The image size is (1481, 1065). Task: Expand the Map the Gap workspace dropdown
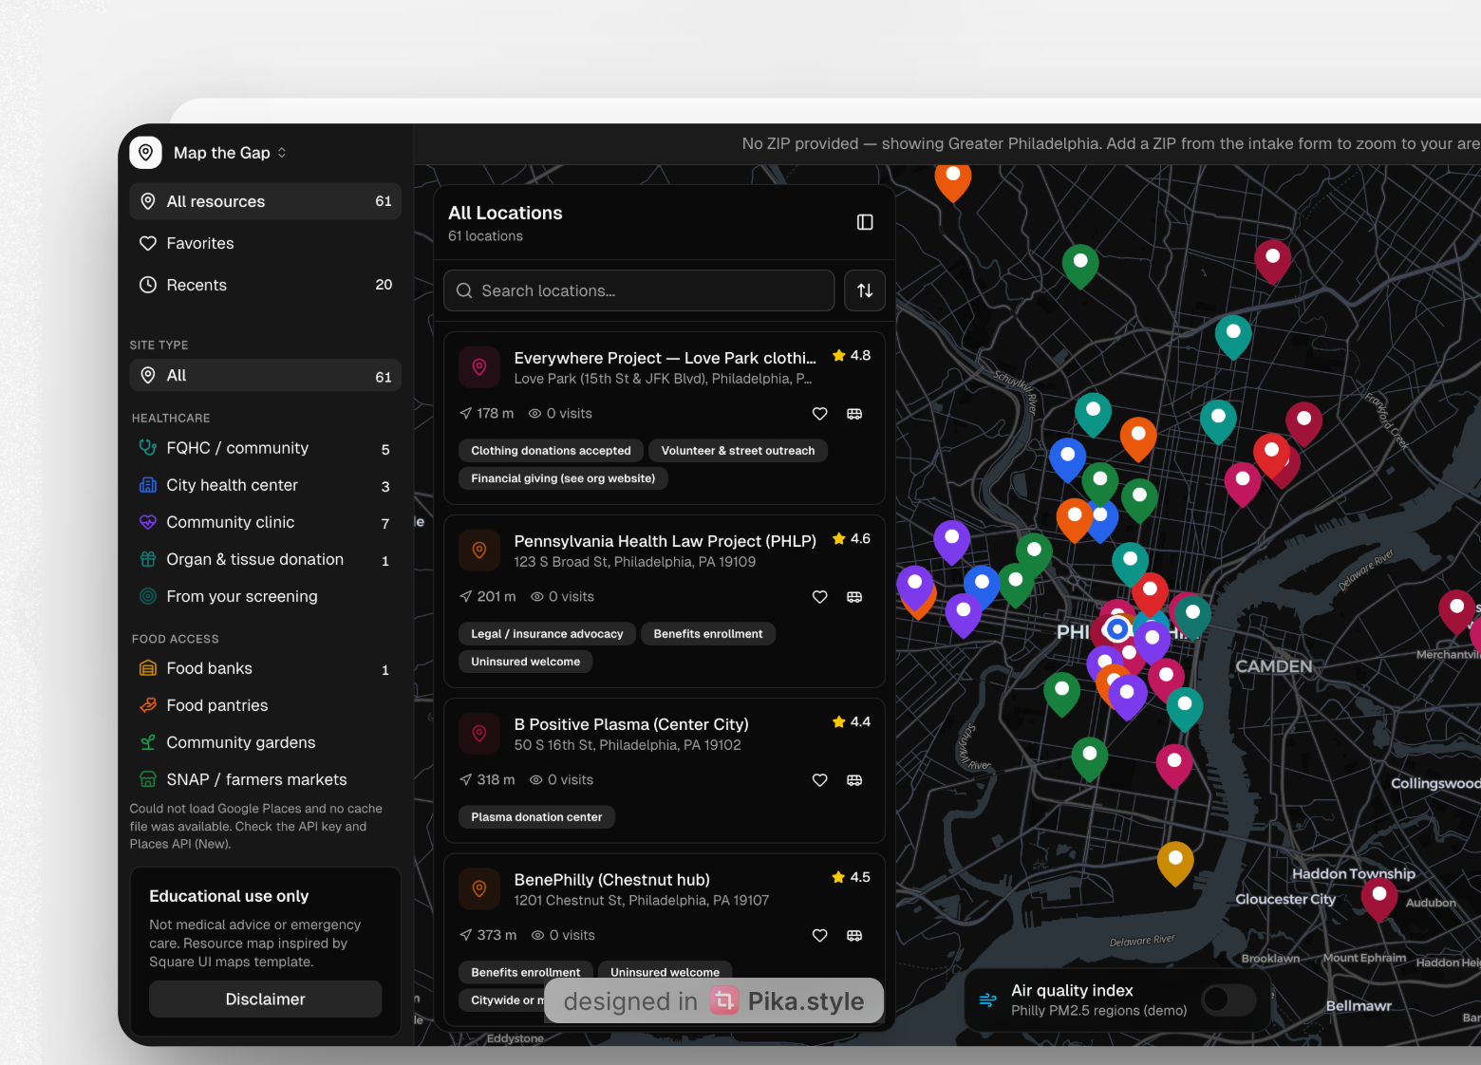tap(282, 153)
